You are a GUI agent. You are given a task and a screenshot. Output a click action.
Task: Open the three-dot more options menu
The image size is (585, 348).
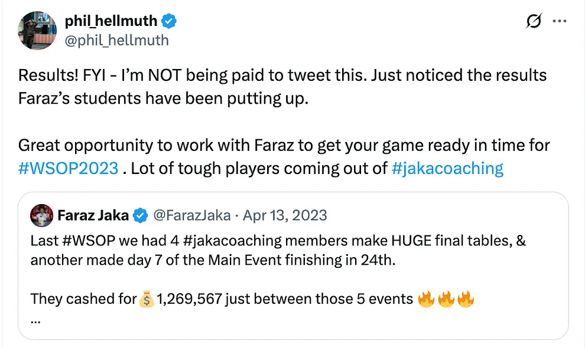pyautogui.click(x=559, y=21)
